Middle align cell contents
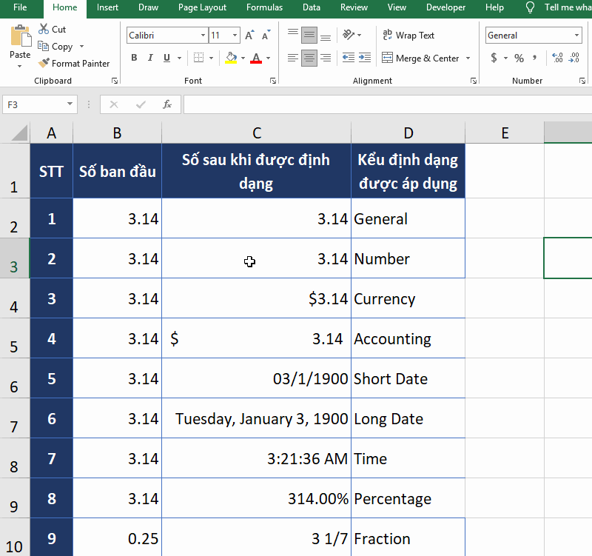 [x=309, y=35]
